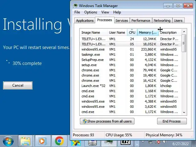Select chrome.exe using 79,440 K

click(x=130, y=70)
